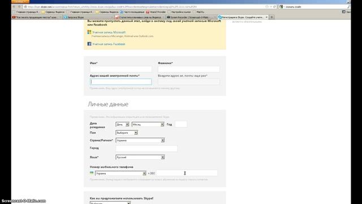Open the phone country code dropdown
The image size is (362, 204).
pyautogui.click(x=120, y=173)
